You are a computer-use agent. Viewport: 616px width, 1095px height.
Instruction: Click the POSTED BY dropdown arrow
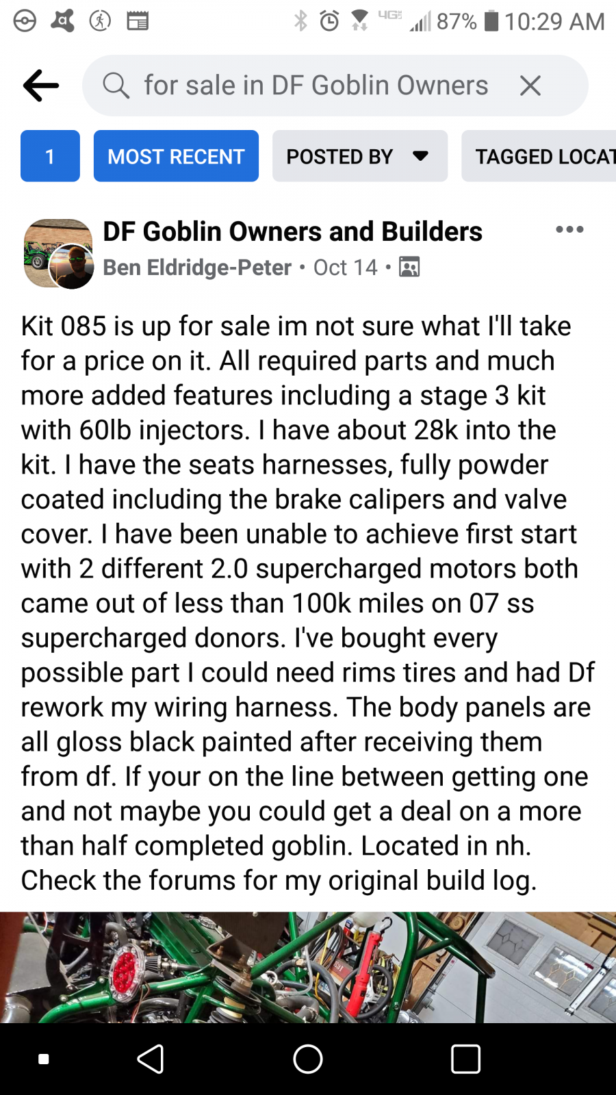tap(421, 156)
